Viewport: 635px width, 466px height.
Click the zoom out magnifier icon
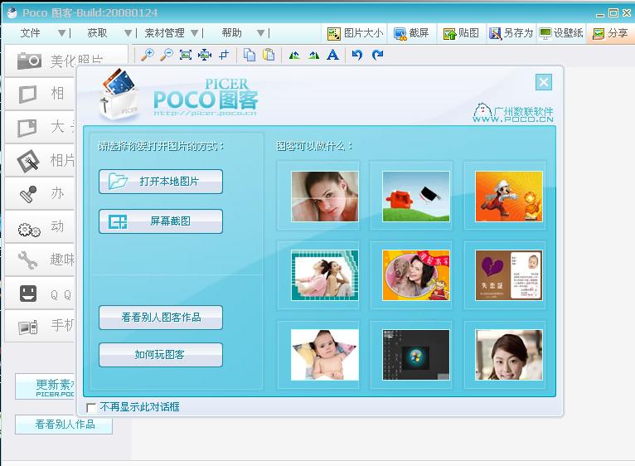167,54
